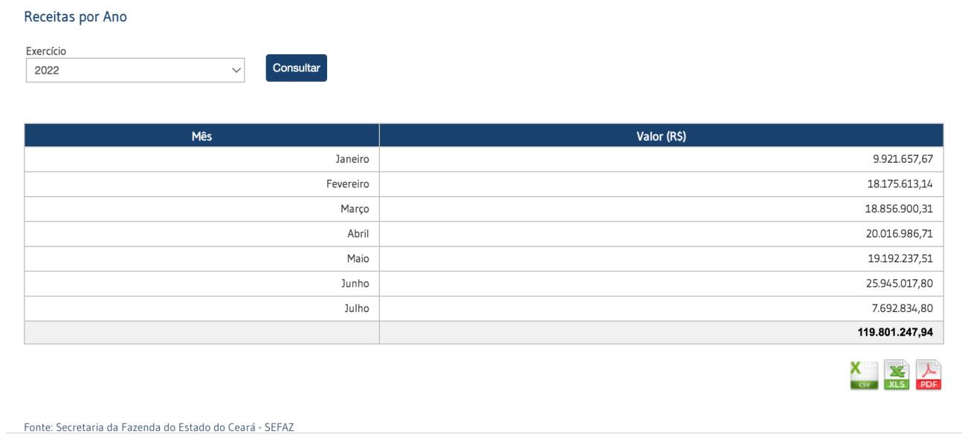
Task: Click the Março month cell
Action: coord(355,209)
